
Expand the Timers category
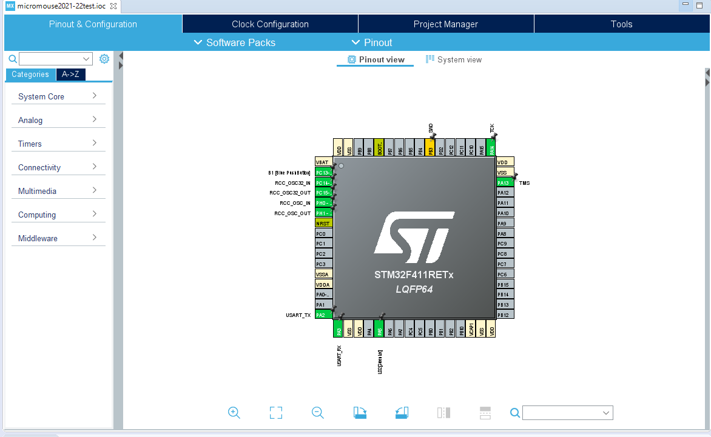58,144
